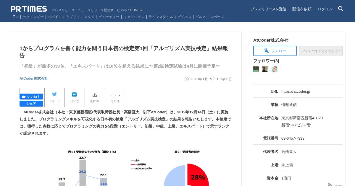The width and height of the screenshot is (355, 186).
Task: Click the RSS feed icon
Action: click(x=330, y=185)
